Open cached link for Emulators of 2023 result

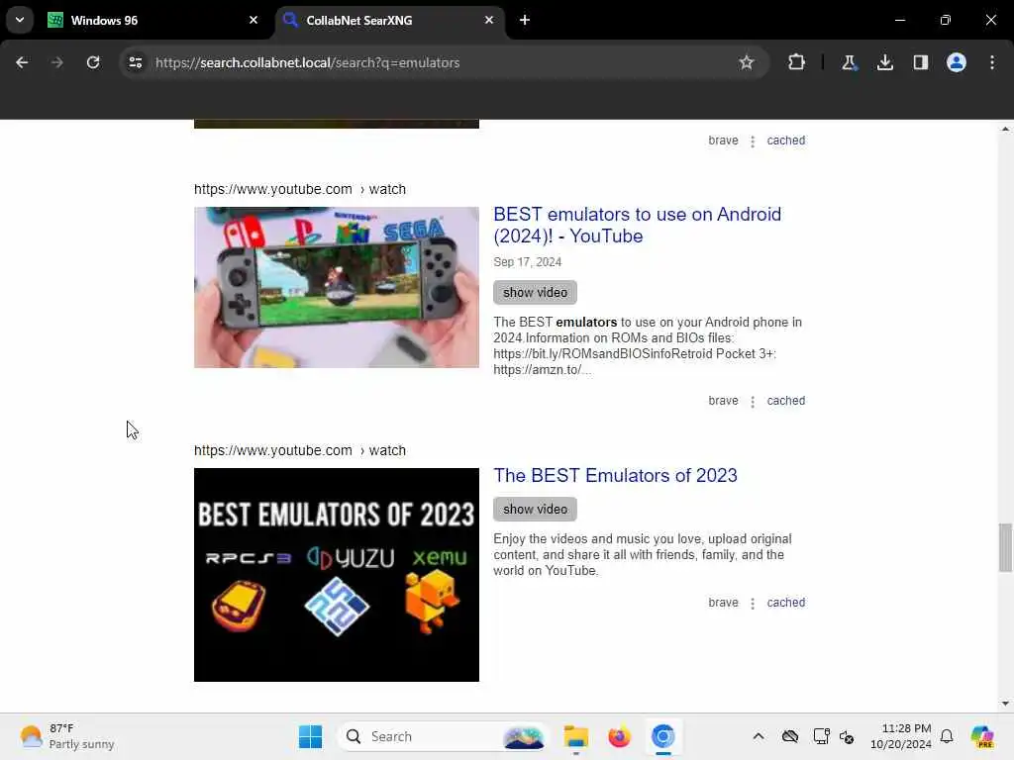pos(785,603)
